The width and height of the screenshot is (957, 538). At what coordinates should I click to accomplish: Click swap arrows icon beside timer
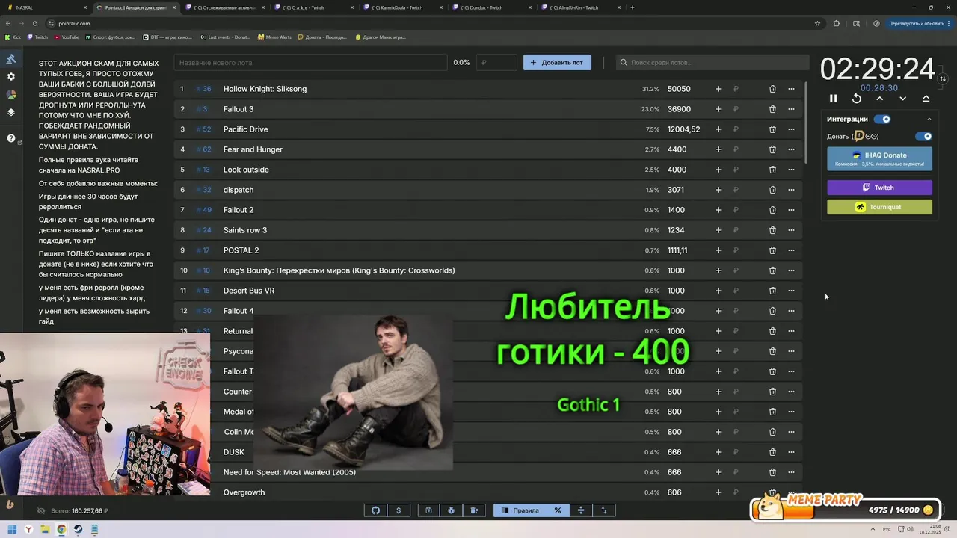pyautogui.click(x=943, y=78)
